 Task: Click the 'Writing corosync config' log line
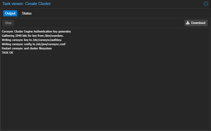point(33,44)
